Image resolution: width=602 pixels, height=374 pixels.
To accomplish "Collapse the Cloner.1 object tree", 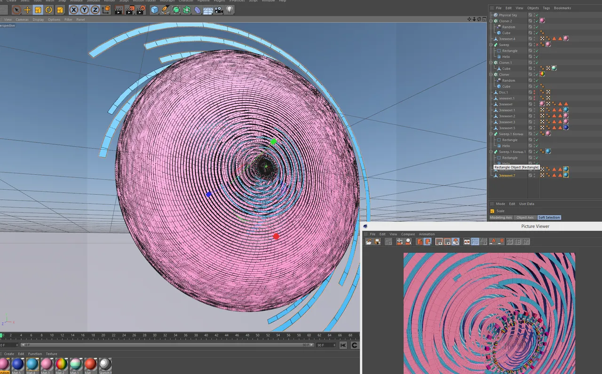I will click(x=491, y=62).
